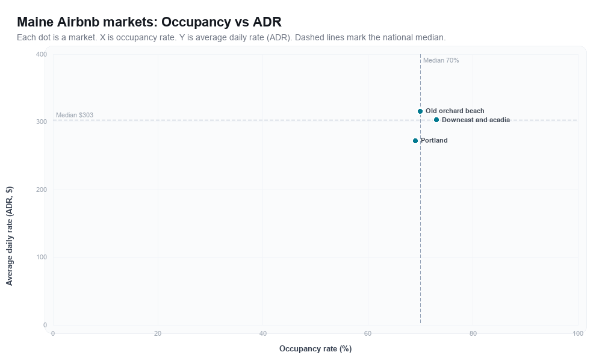Click the x-axis tick label 60

368,334
